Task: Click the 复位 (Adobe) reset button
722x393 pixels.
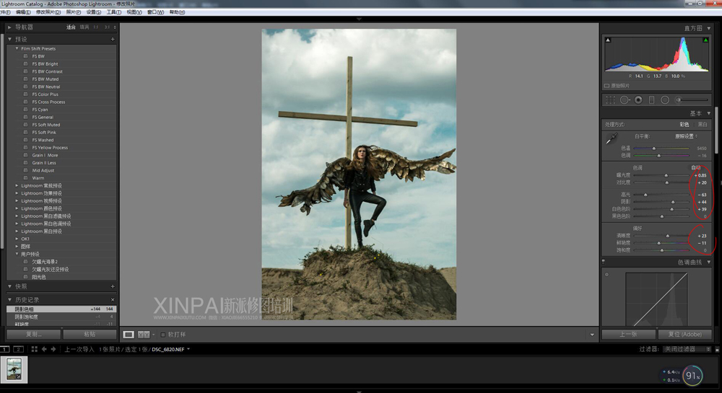Action: pyautogui.click(x=684, y=334)
